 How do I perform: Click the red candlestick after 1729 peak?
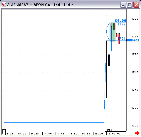click(117, 35)
